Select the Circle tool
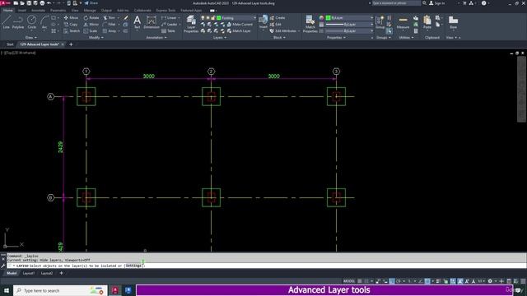 [x=31, y=22]
